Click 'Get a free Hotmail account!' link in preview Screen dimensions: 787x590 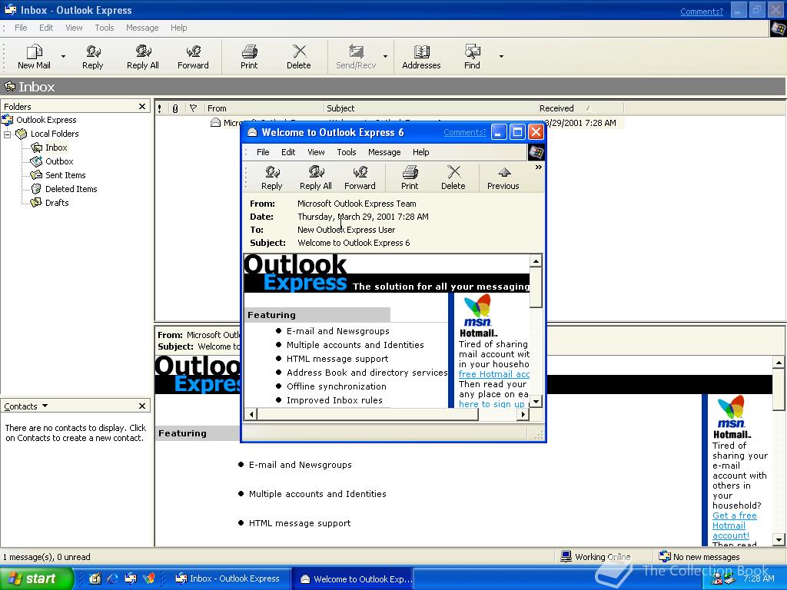coord(734,525)
